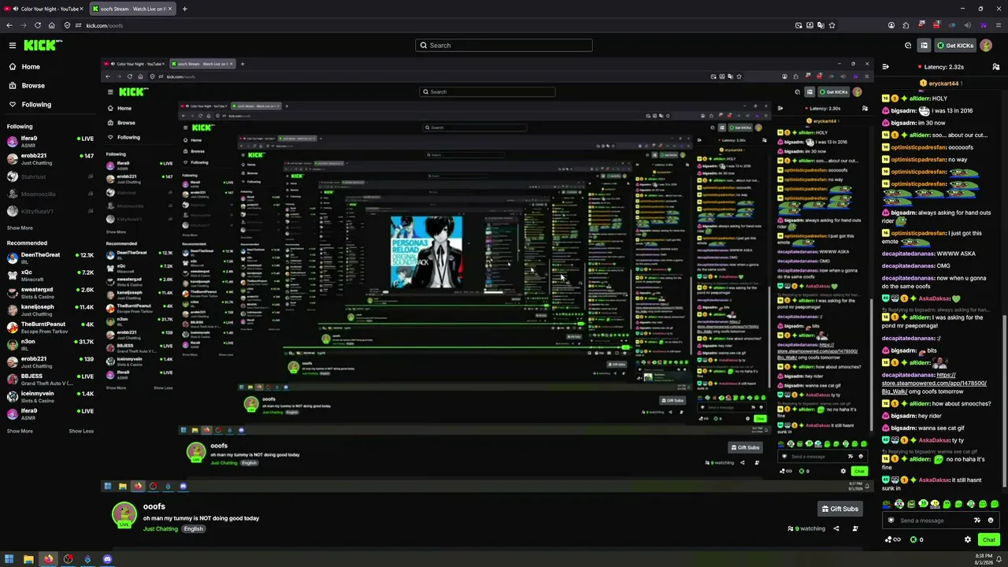Click the box icon left of outer Get KICKs
1008x567 pixels.
(x=925, y=46)
